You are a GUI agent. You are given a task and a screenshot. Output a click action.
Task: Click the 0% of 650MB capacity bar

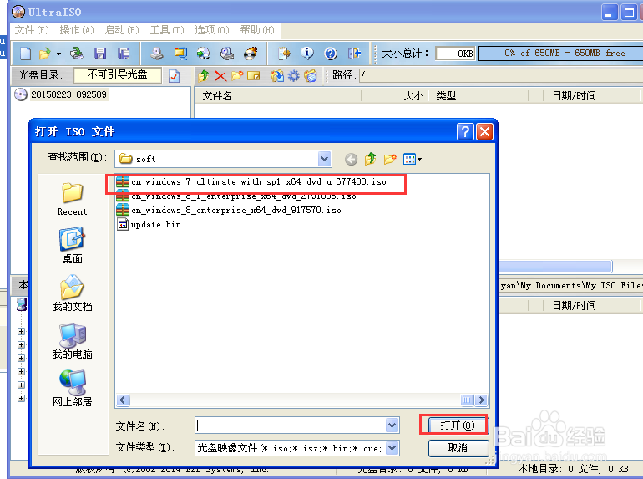coord(560,54)
